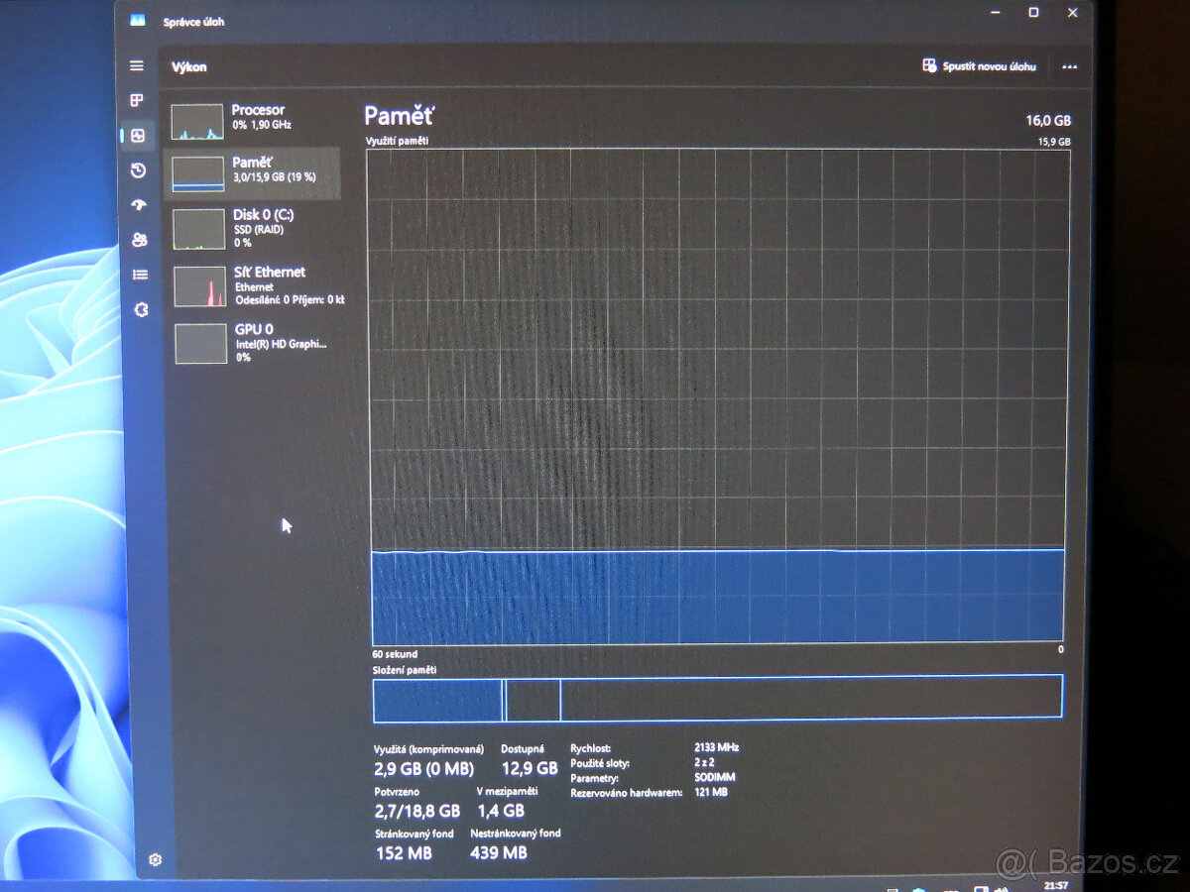1190x892 pixels.
Task: Open the Služby (Services) sidebar icon
Action: (x=139, y=309)
